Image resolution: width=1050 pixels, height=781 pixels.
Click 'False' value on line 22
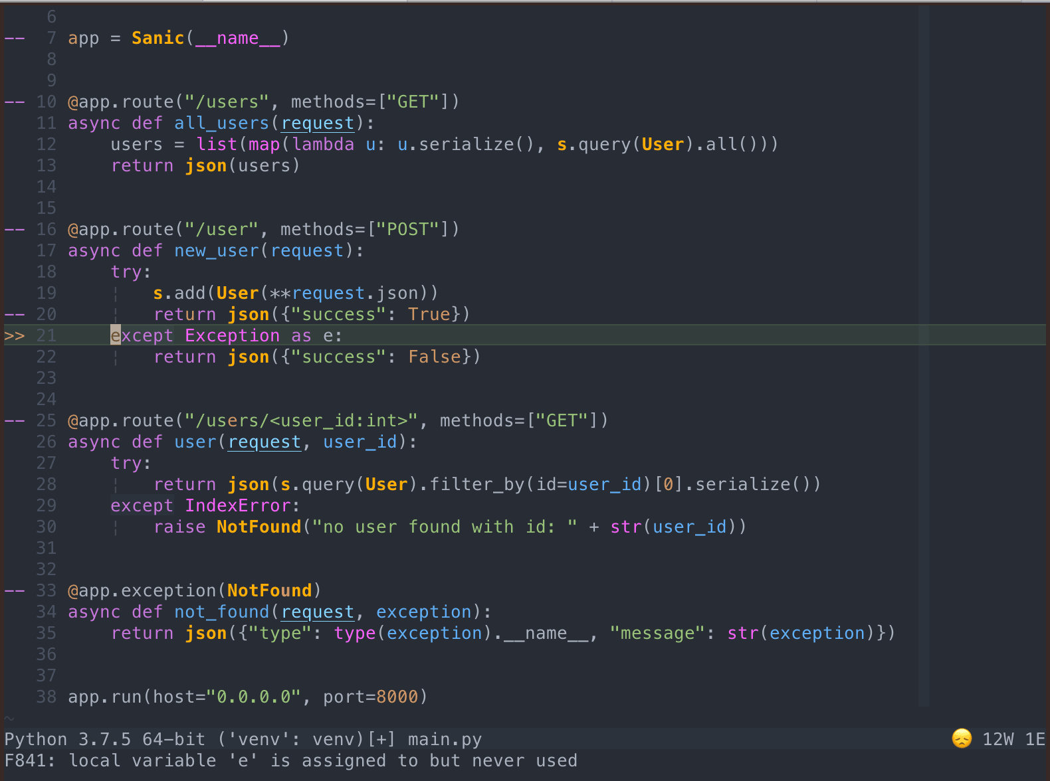click(x=435, y=357)
